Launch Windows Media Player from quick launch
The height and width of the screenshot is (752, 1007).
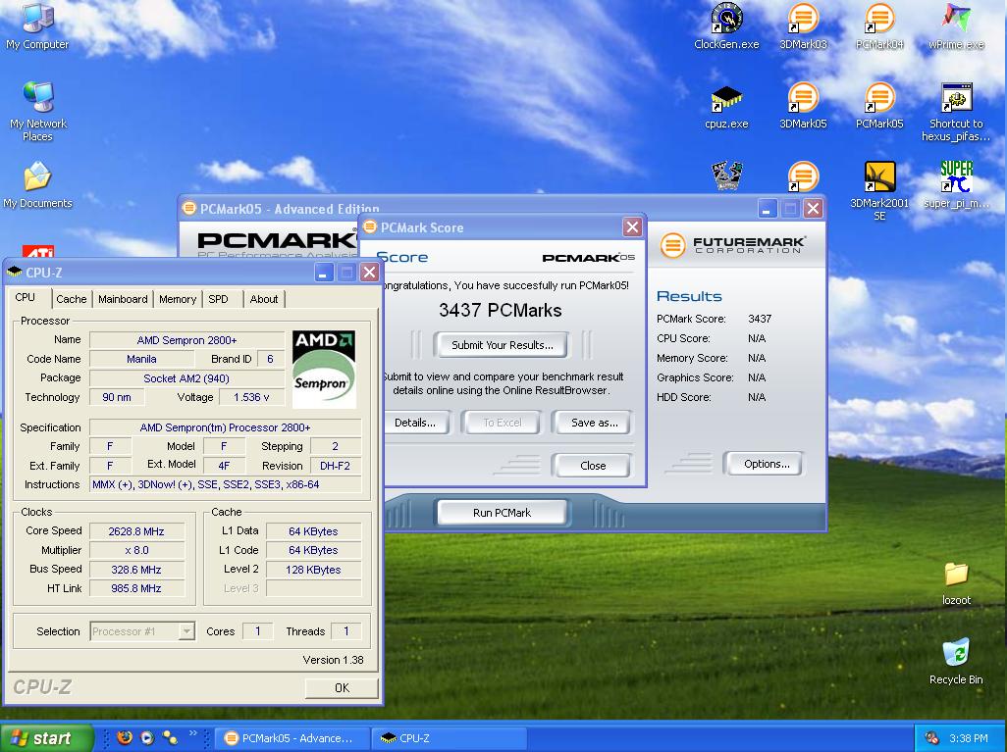click(147, 737)
